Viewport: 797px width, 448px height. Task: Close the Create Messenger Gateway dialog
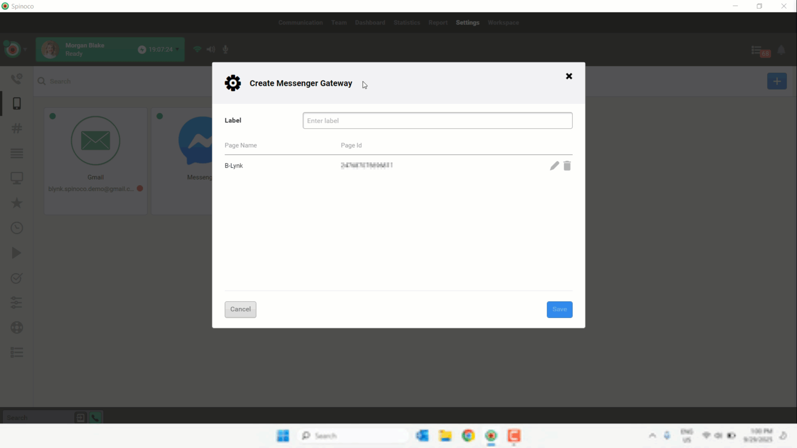pos(569,76)
